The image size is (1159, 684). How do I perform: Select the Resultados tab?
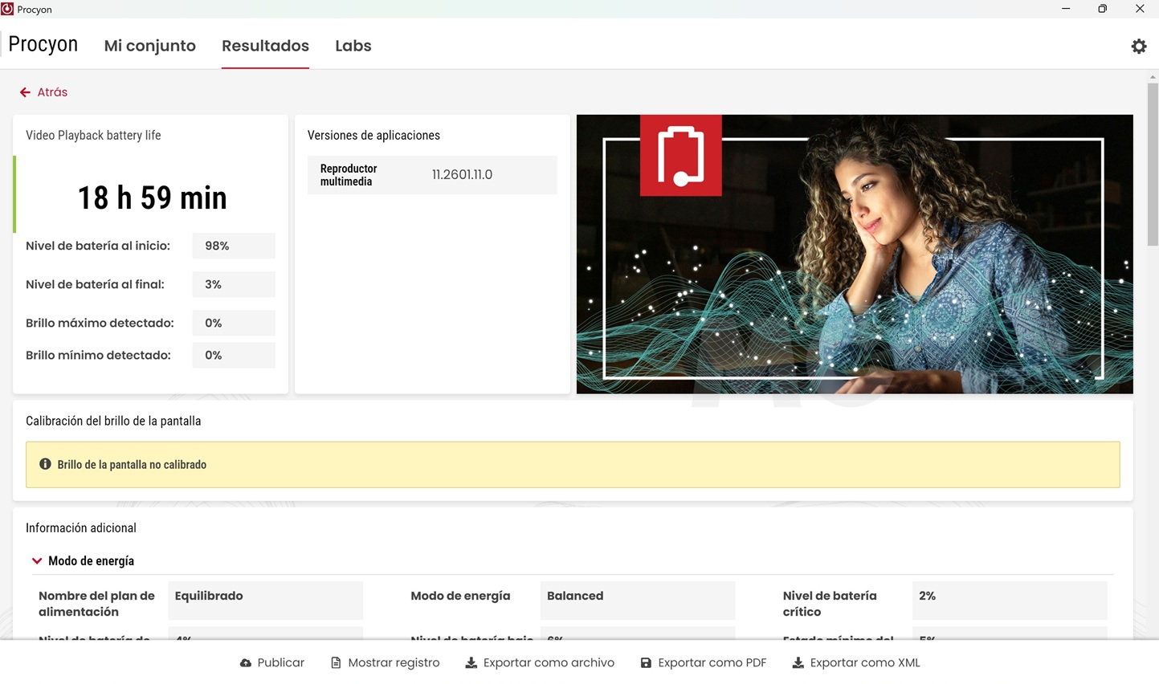tap(265, 46)
